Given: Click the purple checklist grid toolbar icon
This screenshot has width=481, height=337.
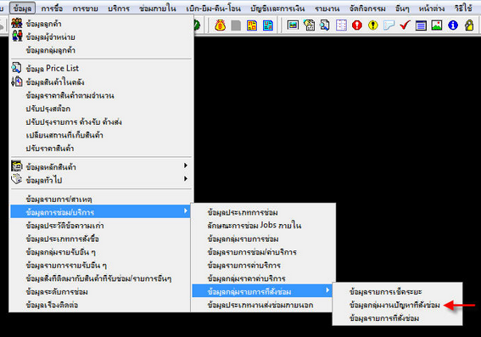Looking at the screenshot, I should click(x=341, y=25).
